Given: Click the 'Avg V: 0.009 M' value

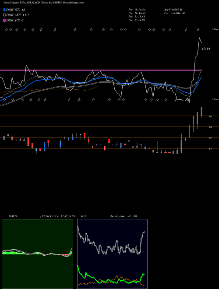Looking at the screenshot, I should point(173,10).
